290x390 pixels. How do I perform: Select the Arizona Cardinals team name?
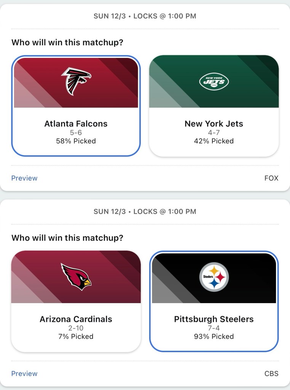pos(76,319)
